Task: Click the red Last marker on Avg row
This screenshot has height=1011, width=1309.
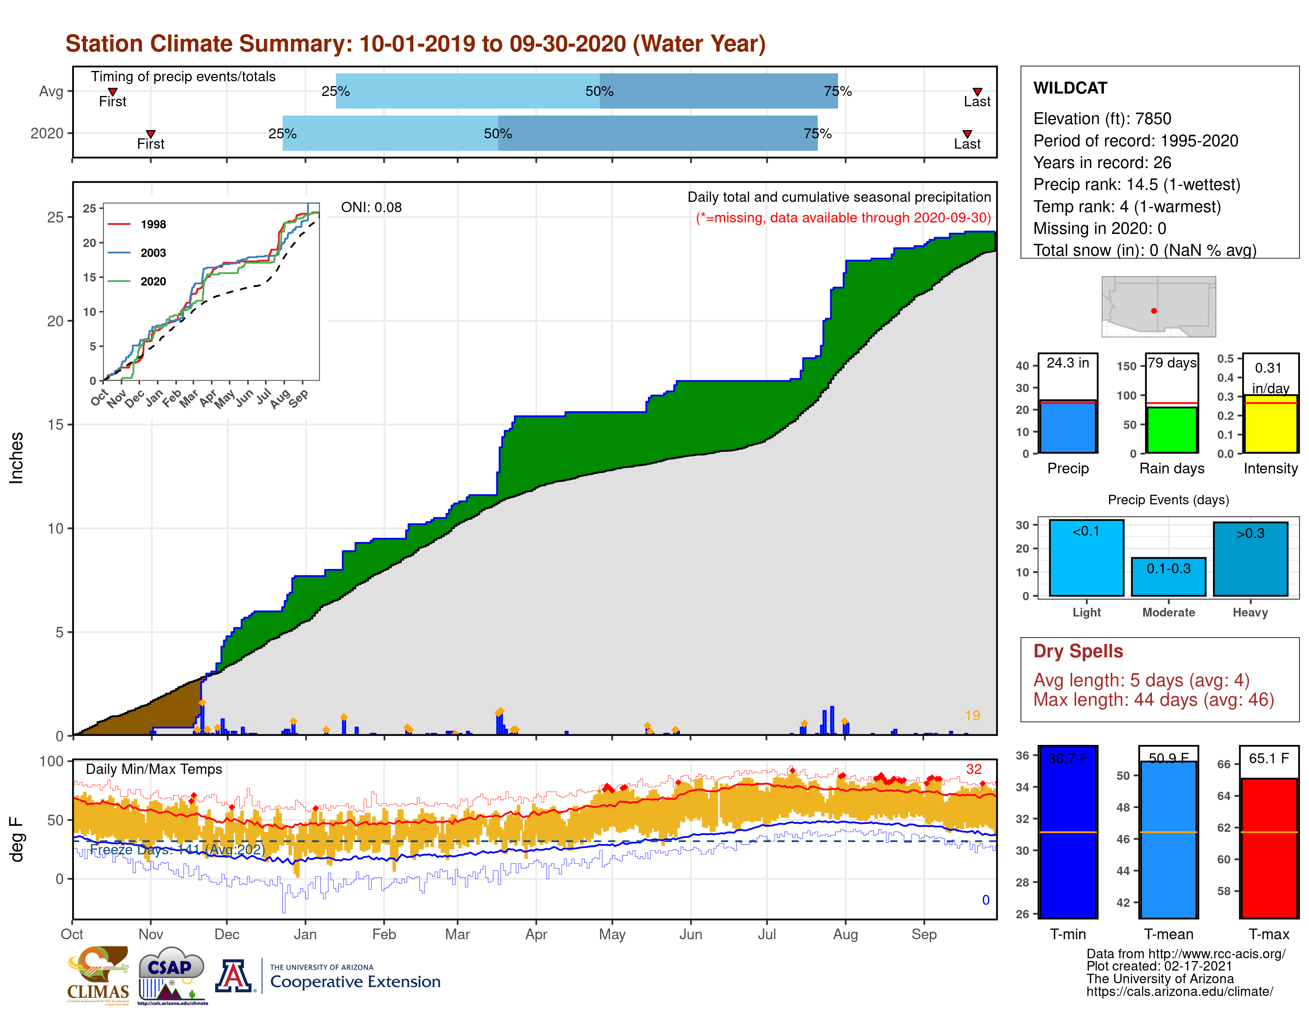Action: [977, 92]
